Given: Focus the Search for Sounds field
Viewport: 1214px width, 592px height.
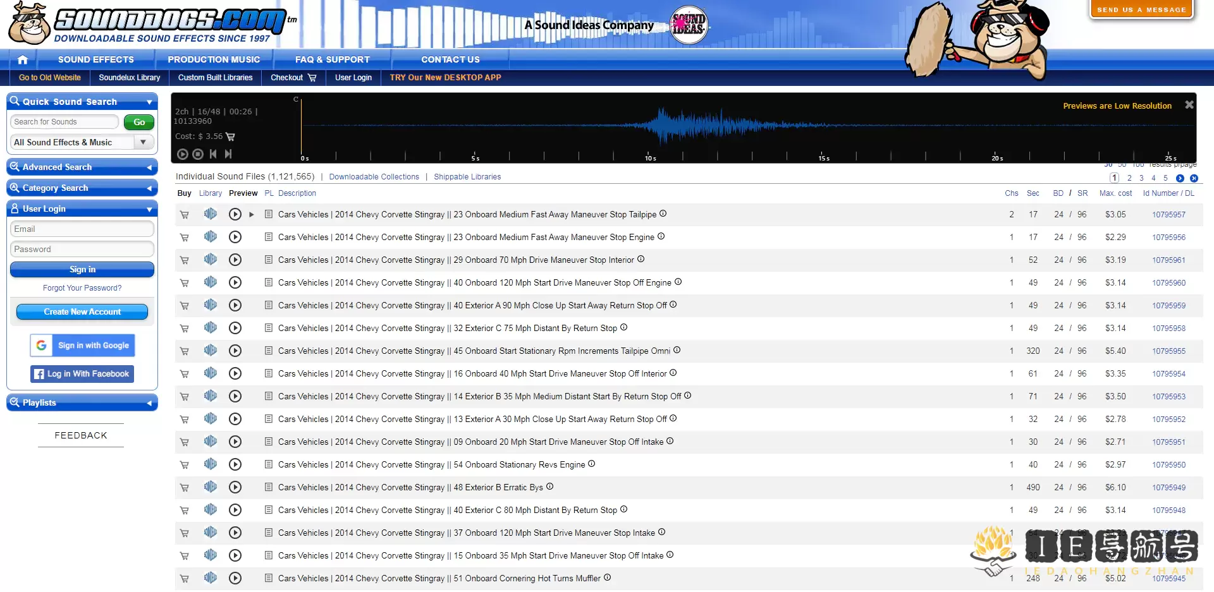Looking at the screenshot, I should coord(64,122).
